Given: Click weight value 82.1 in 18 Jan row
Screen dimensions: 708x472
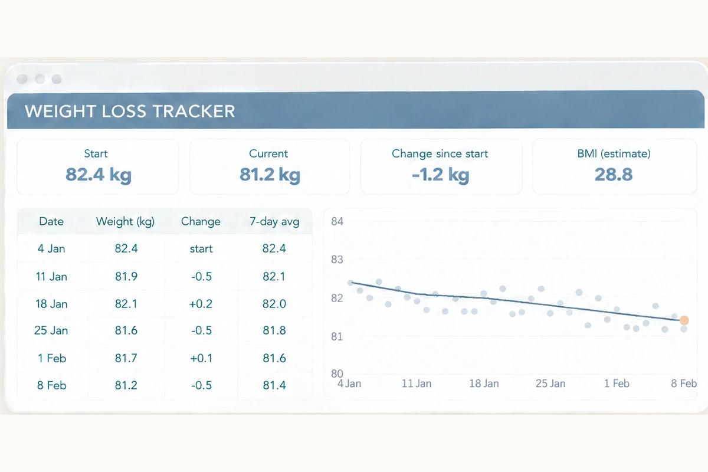Looking at the screenshot, I should click(126, 304).
